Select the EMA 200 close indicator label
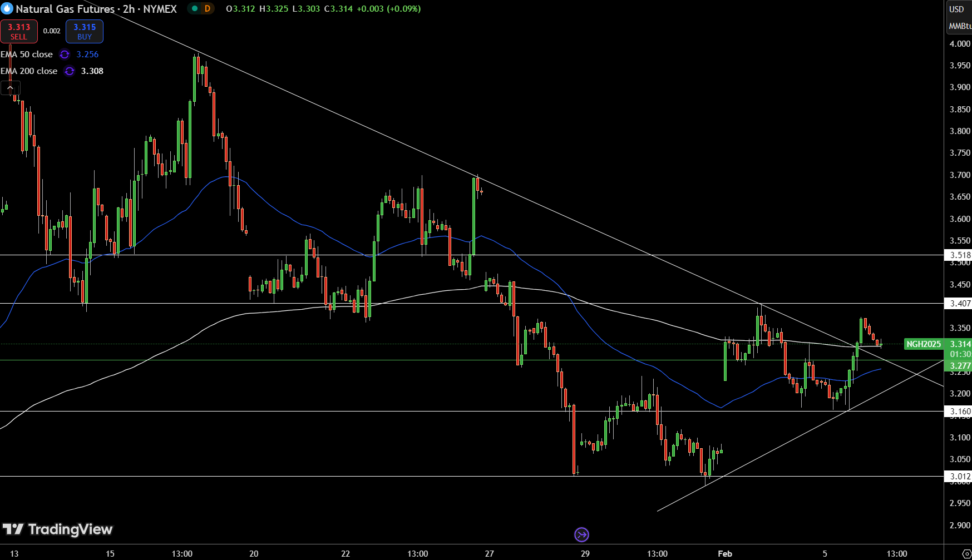The height and width of the screenshot is (560, 972). tap(29, 71)
